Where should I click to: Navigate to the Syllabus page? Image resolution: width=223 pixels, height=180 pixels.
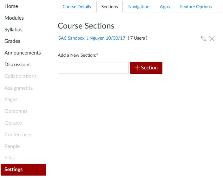pos(13,30)
